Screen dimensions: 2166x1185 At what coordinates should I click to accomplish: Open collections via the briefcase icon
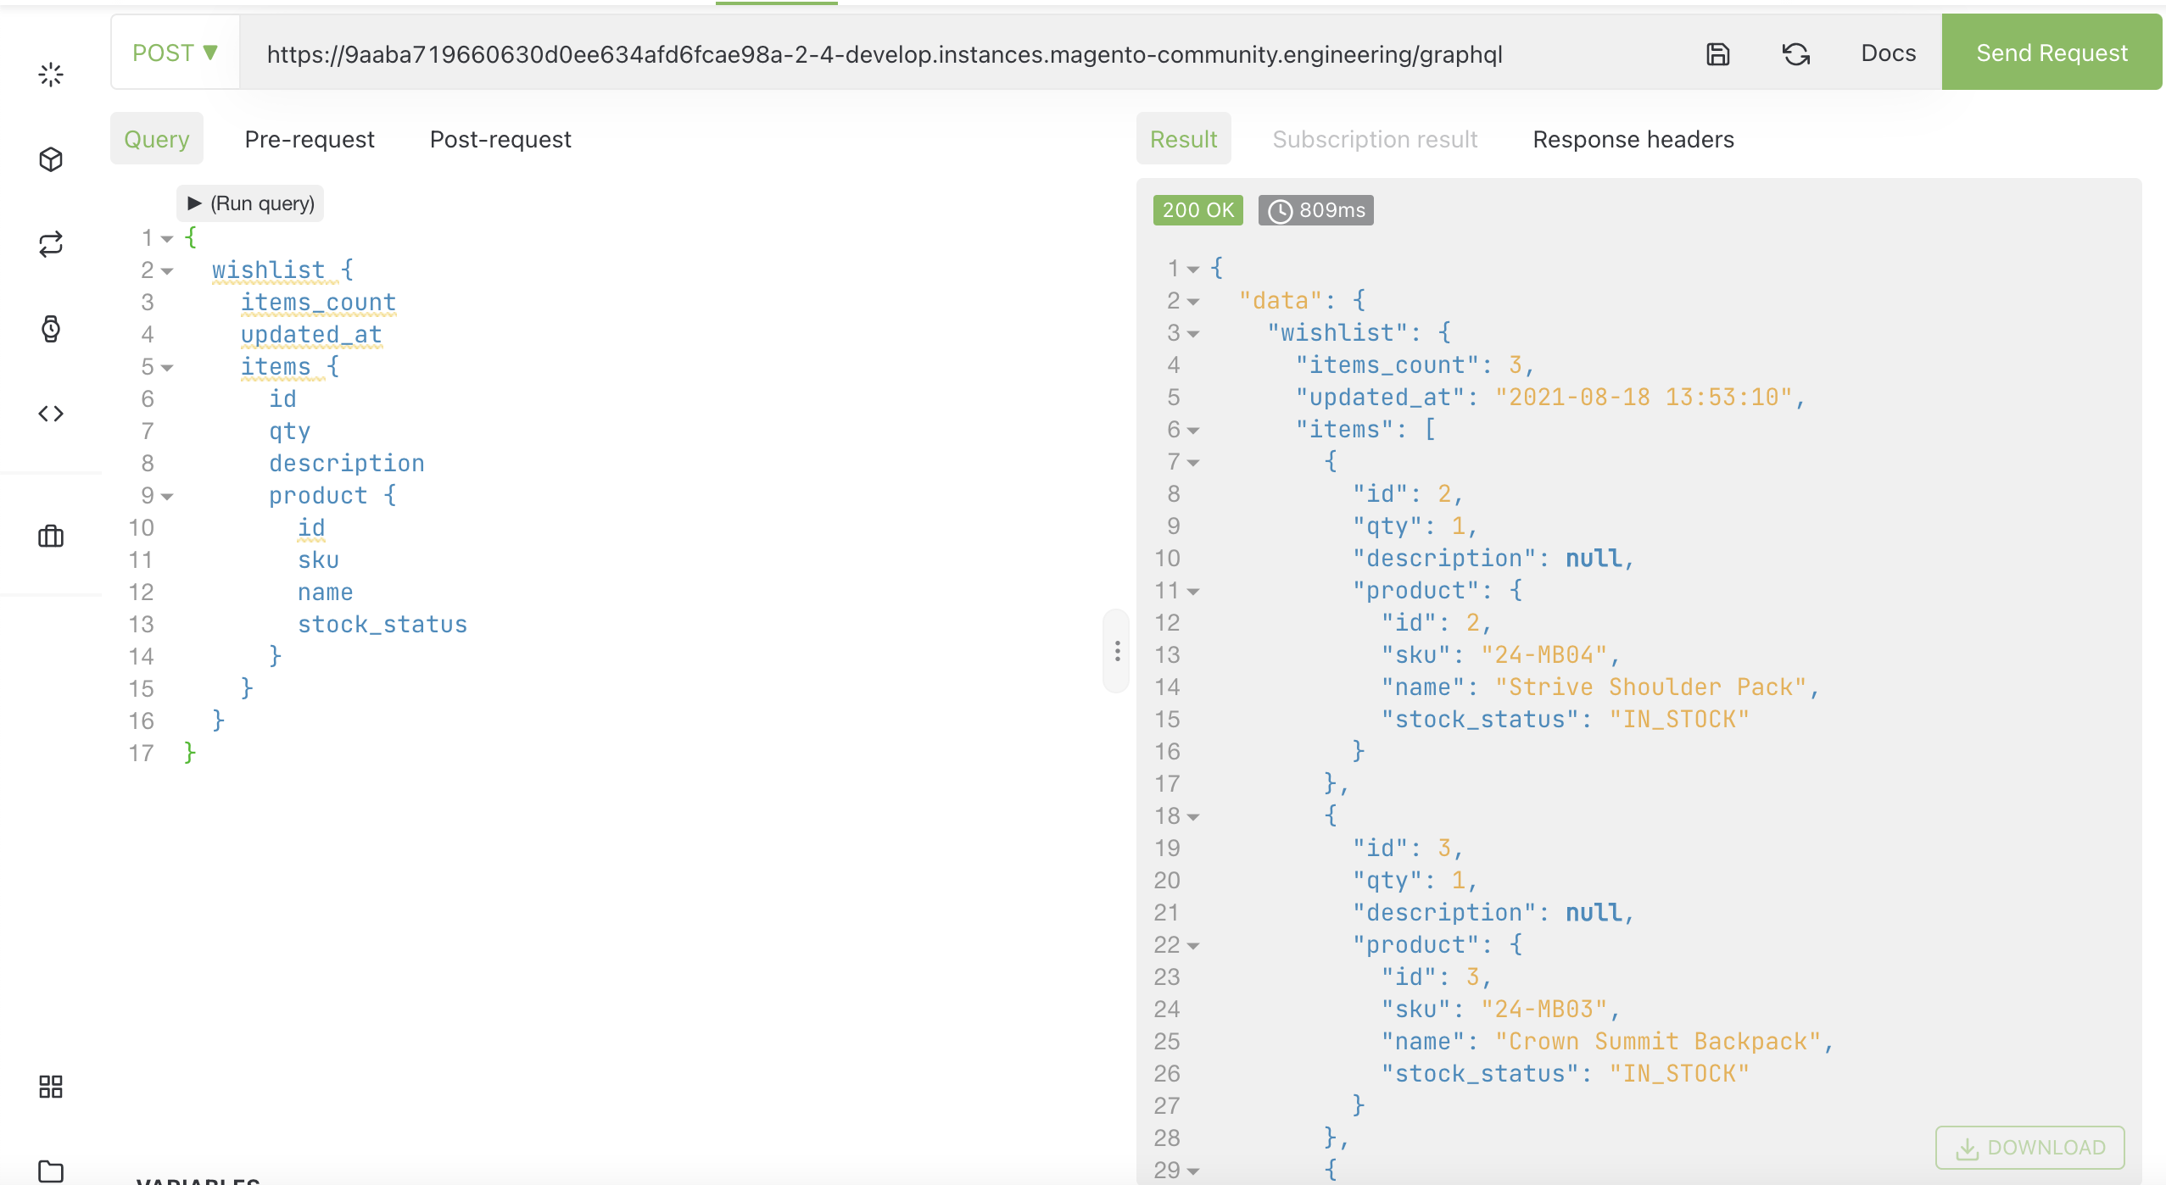tap(49, 536)
